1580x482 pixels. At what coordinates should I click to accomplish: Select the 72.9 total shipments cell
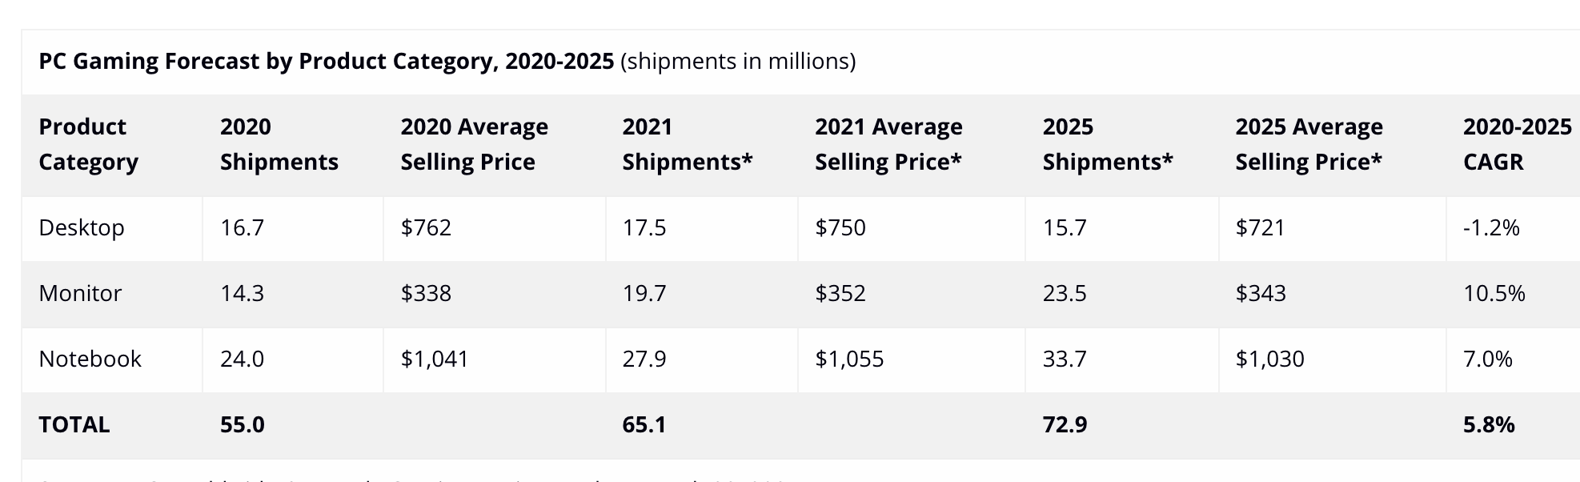tap(1065, 425)
